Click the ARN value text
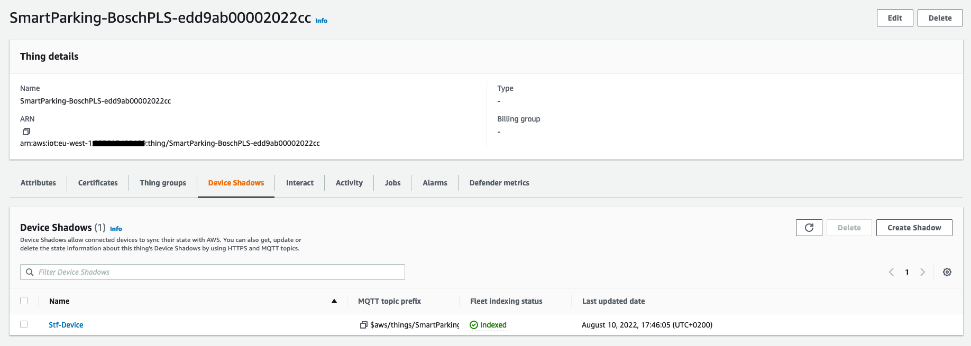971x346 pixels. click(x=170, y=143)
